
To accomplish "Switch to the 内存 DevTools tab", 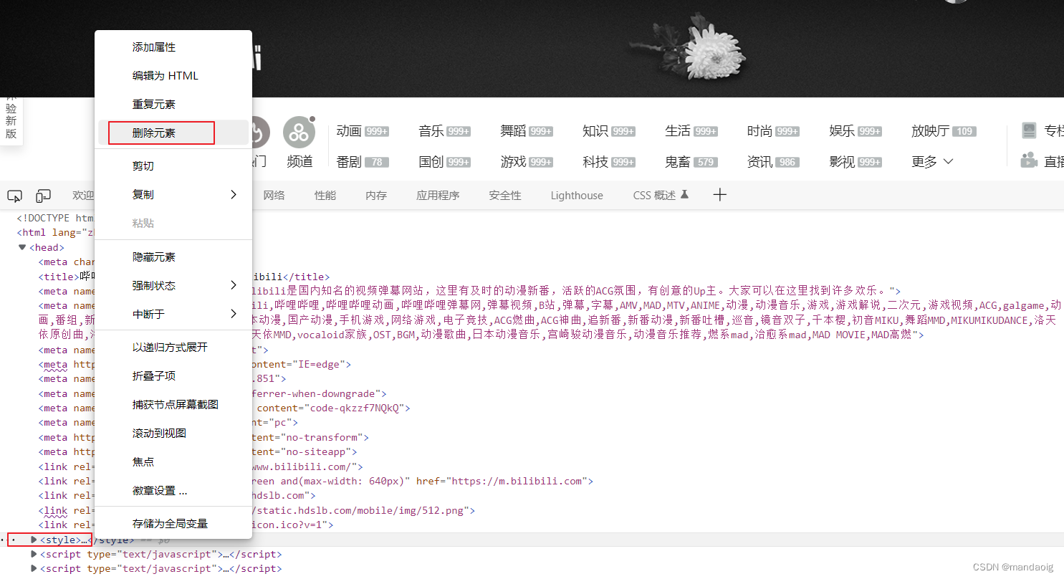I will tap(376, 195).
